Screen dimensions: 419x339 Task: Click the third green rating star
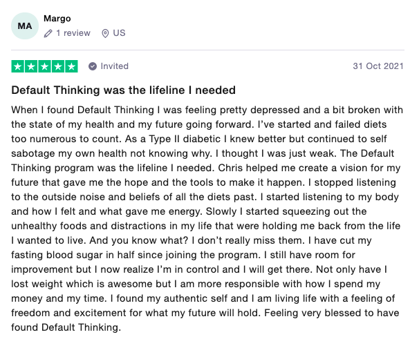44,66
